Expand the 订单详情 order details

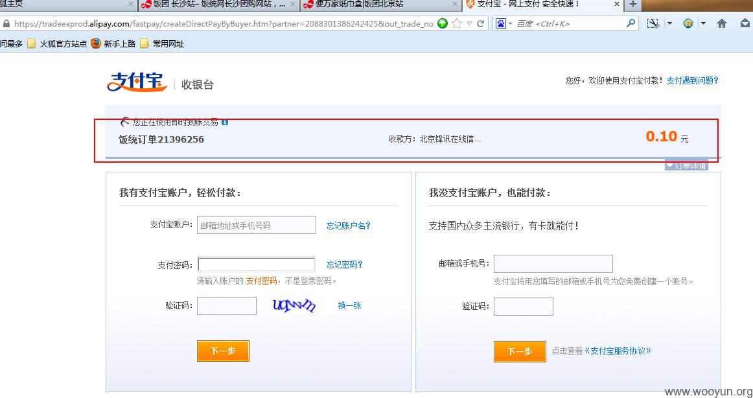click(686, 166)
